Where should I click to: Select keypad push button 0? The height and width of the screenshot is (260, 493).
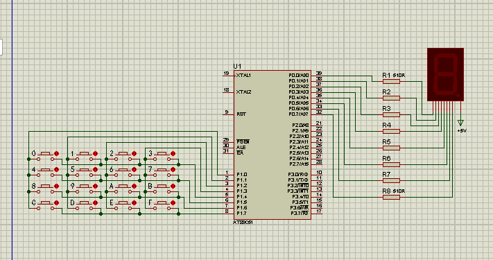tap(46, 156)
